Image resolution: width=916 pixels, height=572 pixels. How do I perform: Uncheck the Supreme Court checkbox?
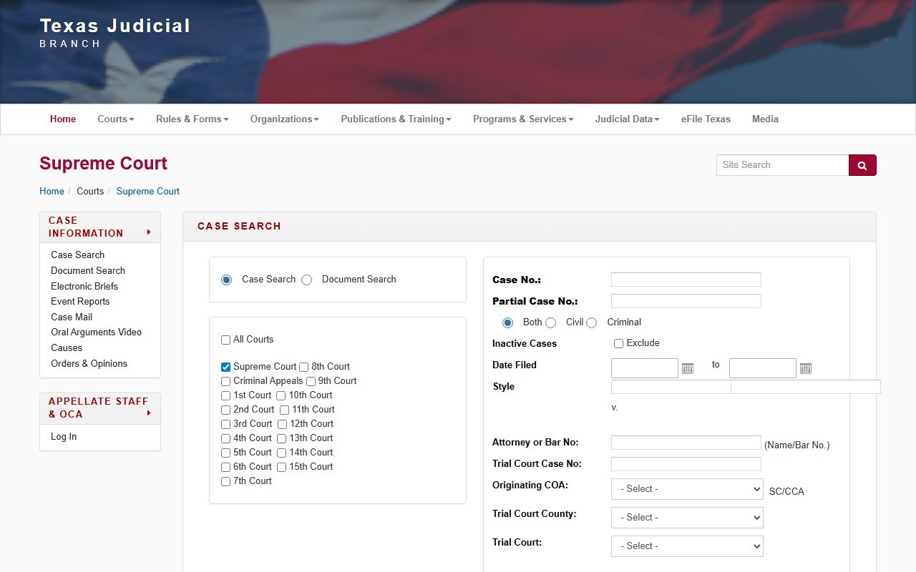click(x=226, y=367)
